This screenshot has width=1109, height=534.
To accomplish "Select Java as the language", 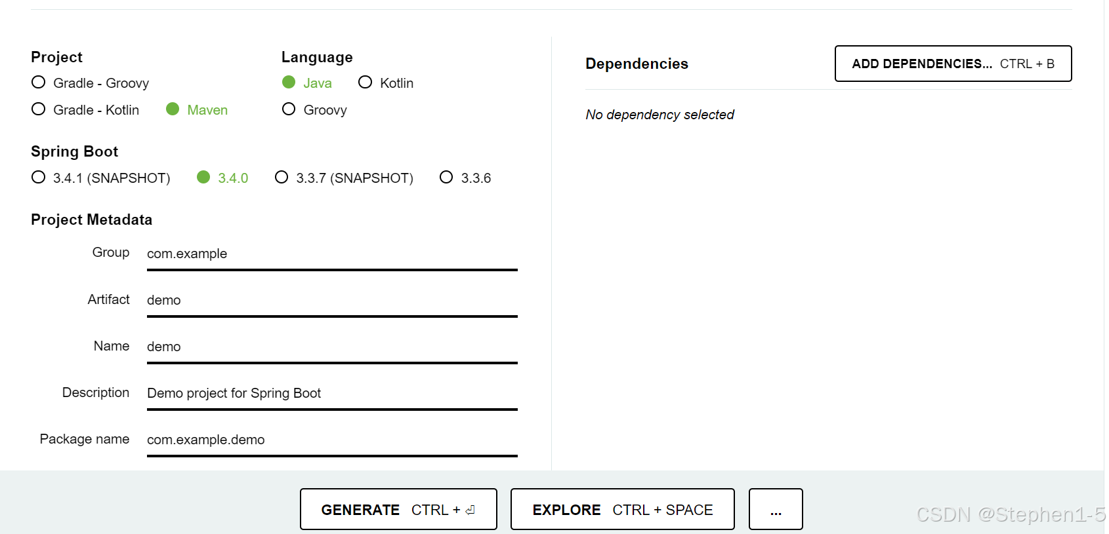I will click(x=307, y=83).
